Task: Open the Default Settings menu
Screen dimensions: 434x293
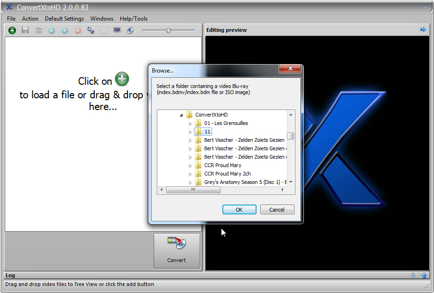Action: click(x=64, y=19)
